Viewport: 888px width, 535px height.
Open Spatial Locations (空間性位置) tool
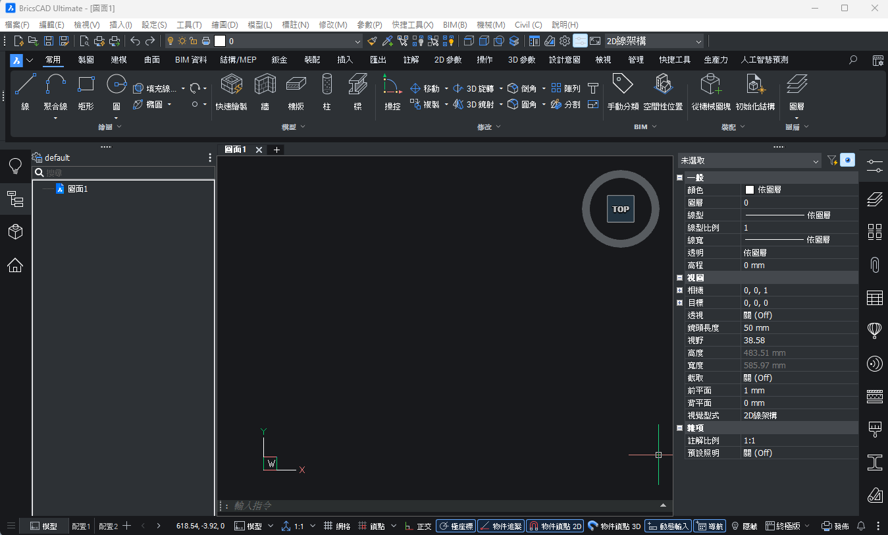click(x=663, y=92)
